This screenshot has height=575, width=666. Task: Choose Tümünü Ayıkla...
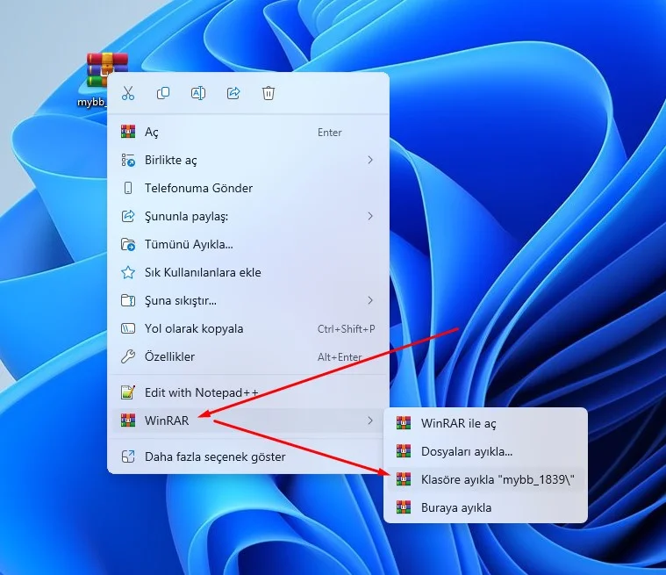pos(248,244)
